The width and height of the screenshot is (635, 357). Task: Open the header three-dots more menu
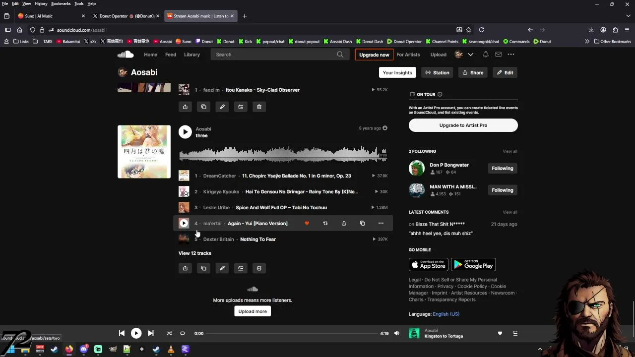(x=511, y=55)
